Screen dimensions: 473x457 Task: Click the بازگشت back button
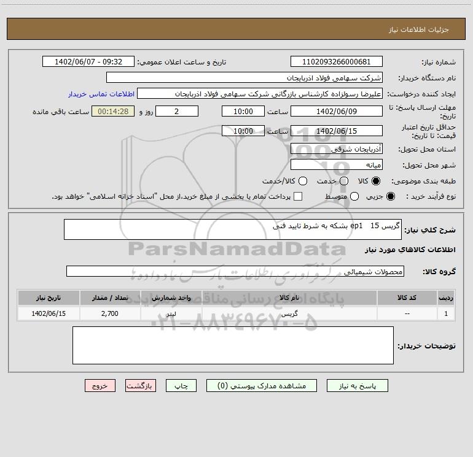coord(141,386)
